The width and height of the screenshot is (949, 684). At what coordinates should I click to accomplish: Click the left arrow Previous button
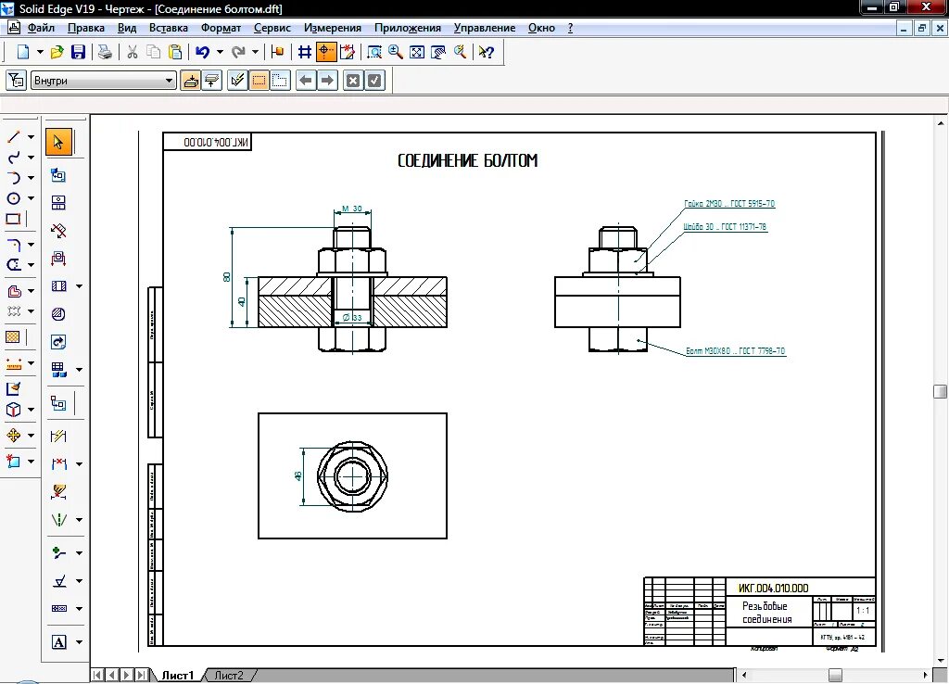coord(306,81)
